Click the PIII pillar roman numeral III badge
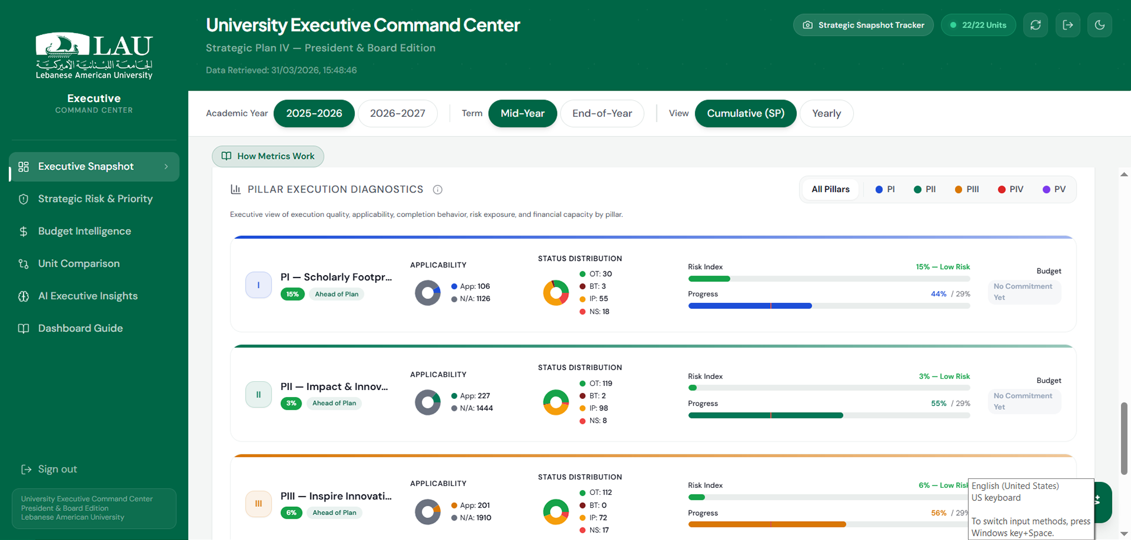Screen dimensions: 1131x540 (x=258, y=504)
